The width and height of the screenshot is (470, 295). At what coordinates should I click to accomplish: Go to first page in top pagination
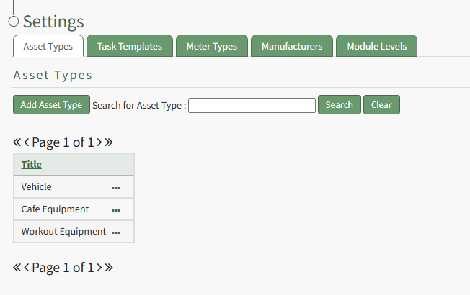[17, 142]
